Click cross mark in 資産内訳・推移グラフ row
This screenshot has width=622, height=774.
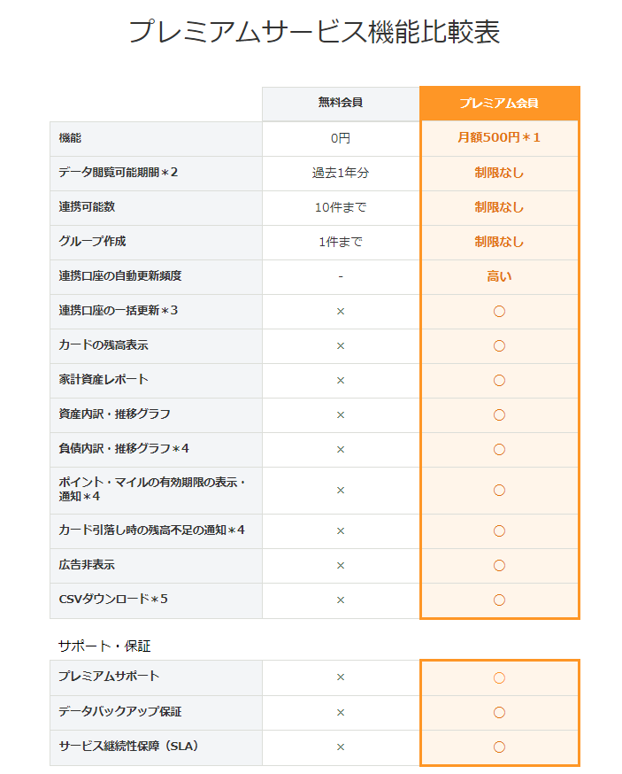coord(341,415)
